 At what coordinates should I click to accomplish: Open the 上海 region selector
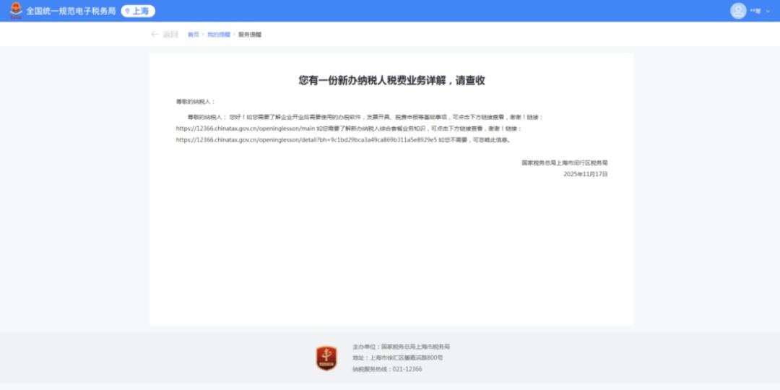coord(138,12)
